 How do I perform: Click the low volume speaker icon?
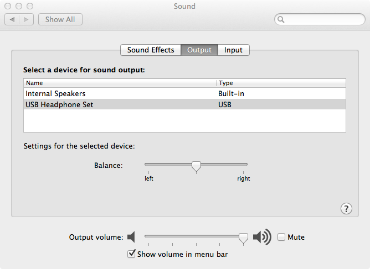pyautogui.click(x=131, y=238)
